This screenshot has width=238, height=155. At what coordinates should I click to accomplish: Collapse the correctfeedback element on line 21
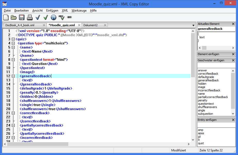(13, 113)
